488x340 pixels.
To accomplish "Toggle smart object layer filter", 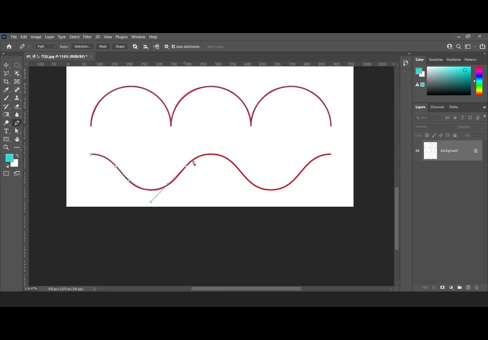I will [x=478, y=118].
